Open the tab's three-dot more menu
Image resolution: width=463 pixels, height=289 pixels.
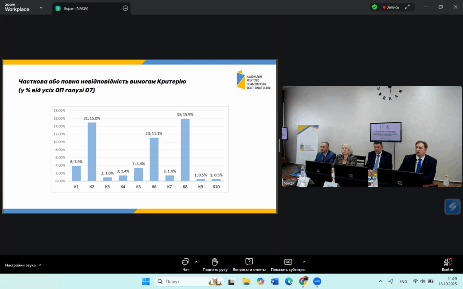click(125, 8)
